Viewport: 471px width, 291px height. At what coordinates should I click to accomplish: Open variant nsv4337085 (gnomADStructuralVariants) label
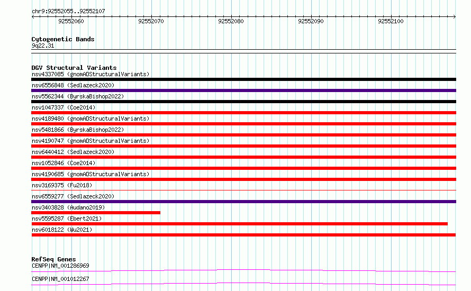tap(90, 74)
